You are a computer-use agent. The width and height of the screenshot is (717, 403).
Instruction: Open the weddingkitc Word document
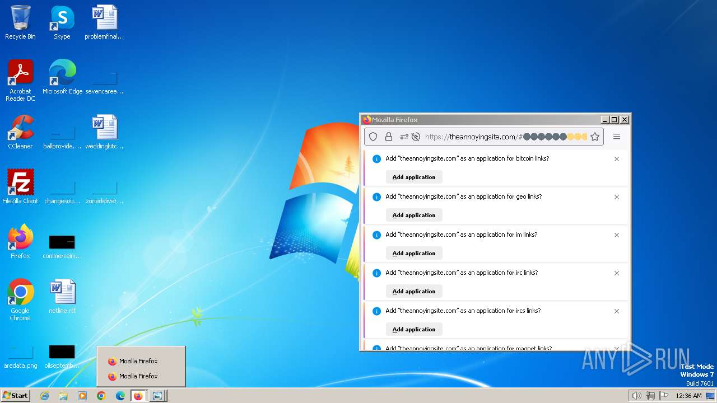[x=104, y=132]
